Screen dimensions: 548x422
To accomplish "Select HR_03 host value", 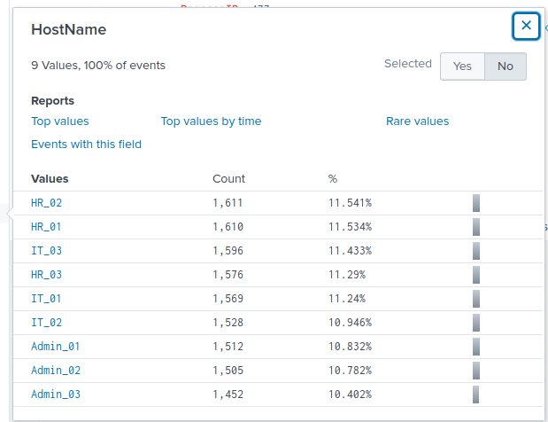I will pyautogui.click(x=46, y=275).
